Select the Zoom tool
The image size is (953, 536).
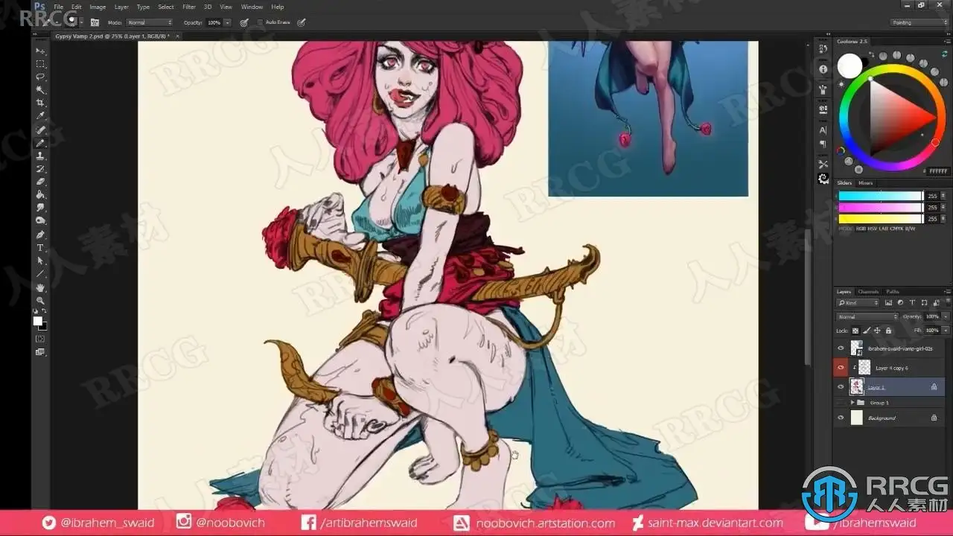[x=40, y=300]
